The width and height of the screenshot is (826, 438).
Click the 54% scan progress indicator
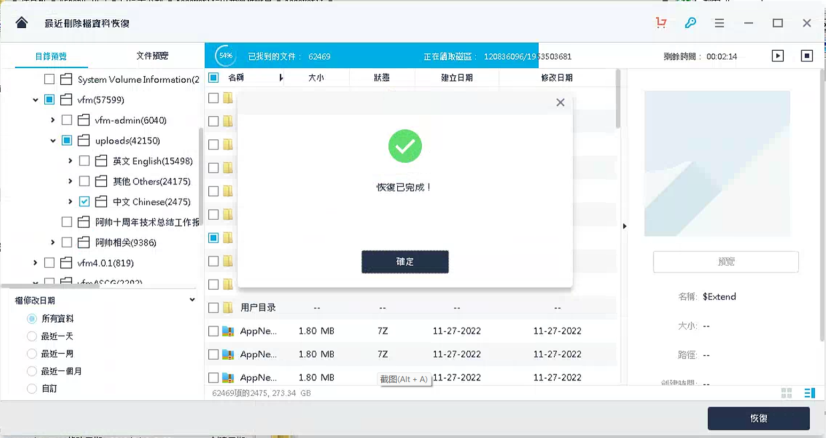[x=225, y=56]
